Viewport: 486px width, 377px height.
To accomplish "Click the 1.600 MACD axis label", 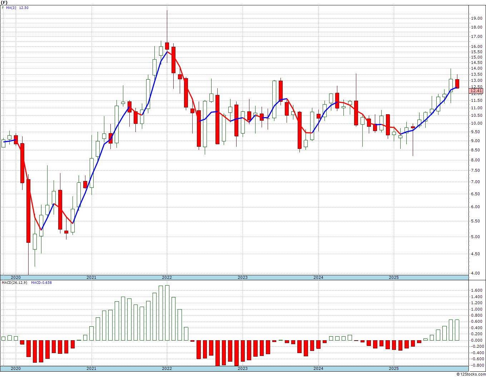I will coord(476,291).
